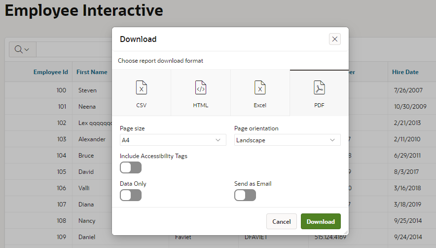Click the first name Alexander cell
Viewport: 436px width, 248px height.
pyautogui.click(x=92, y=139)
